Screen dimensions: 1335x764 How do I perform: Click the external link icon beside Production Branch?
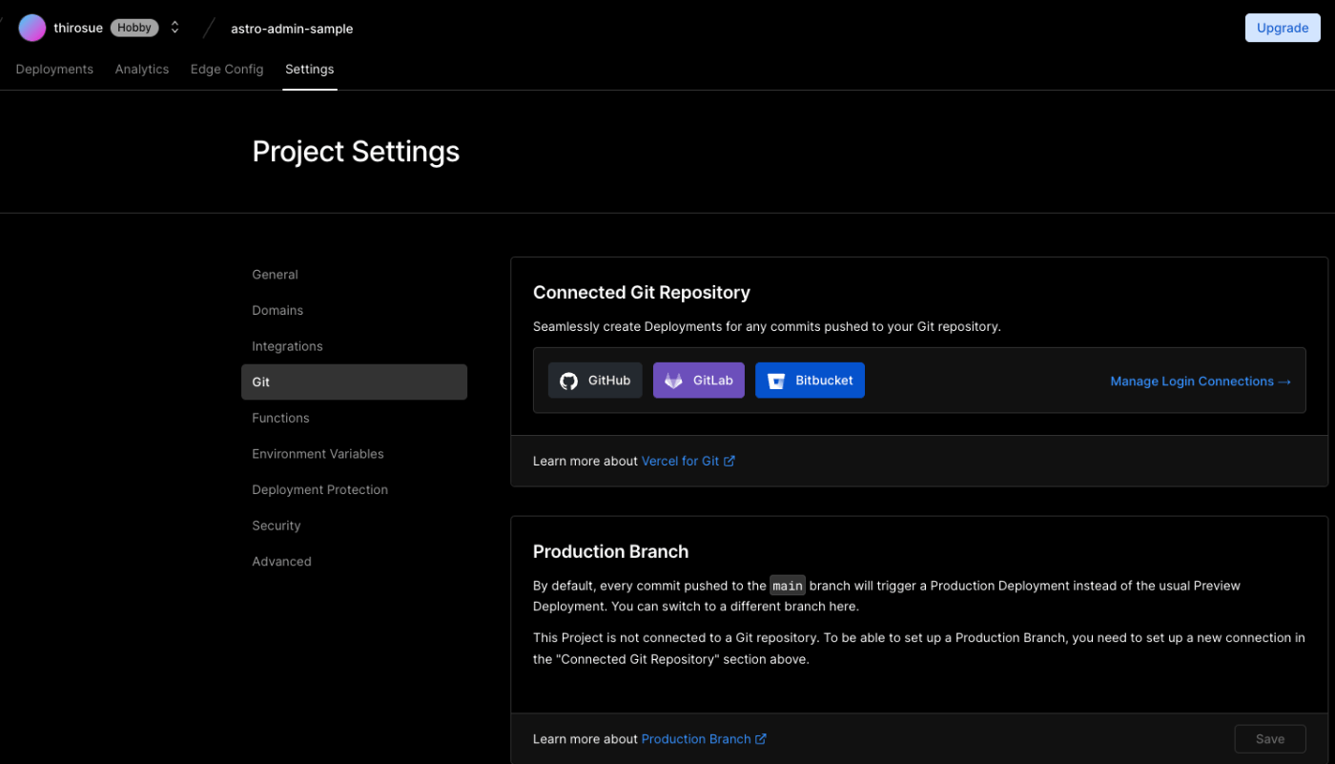761,739
